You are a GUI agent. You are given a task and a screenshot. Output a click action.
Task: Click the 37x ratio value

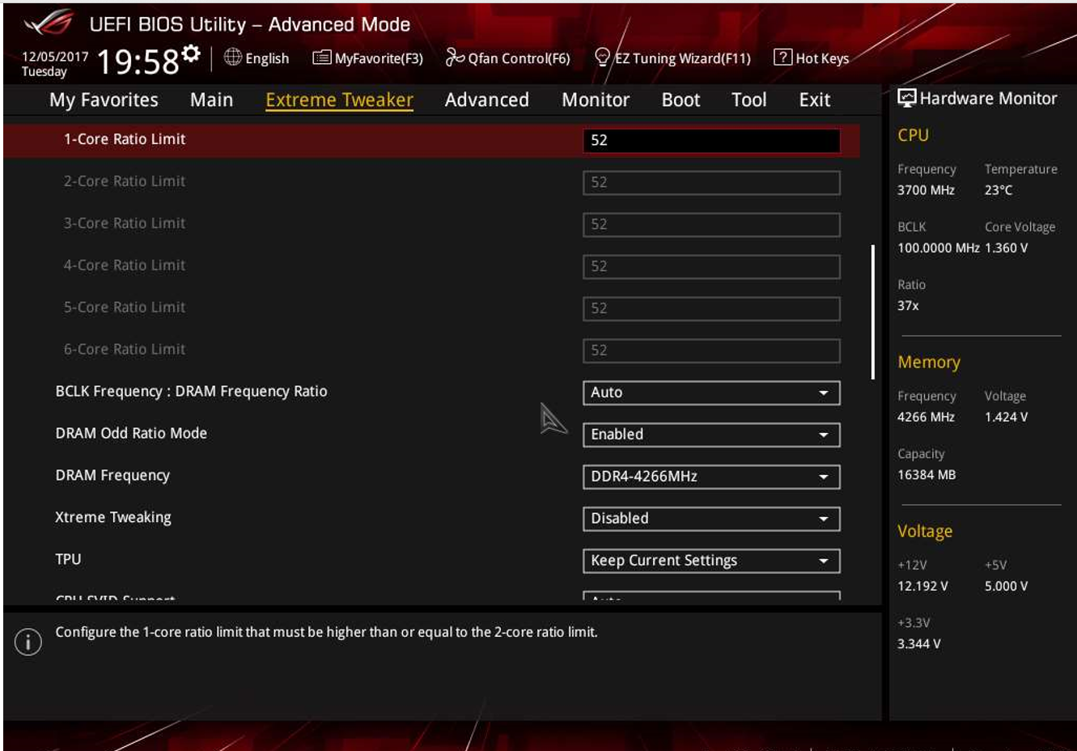pyautogui.click(x=908, y=306)
